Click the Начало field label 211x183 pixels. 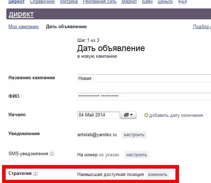17,114
